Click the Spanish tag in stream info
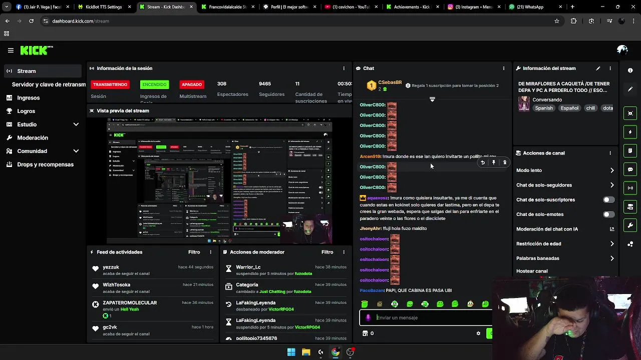Screen dimensions: 641x360 [544, 108]
